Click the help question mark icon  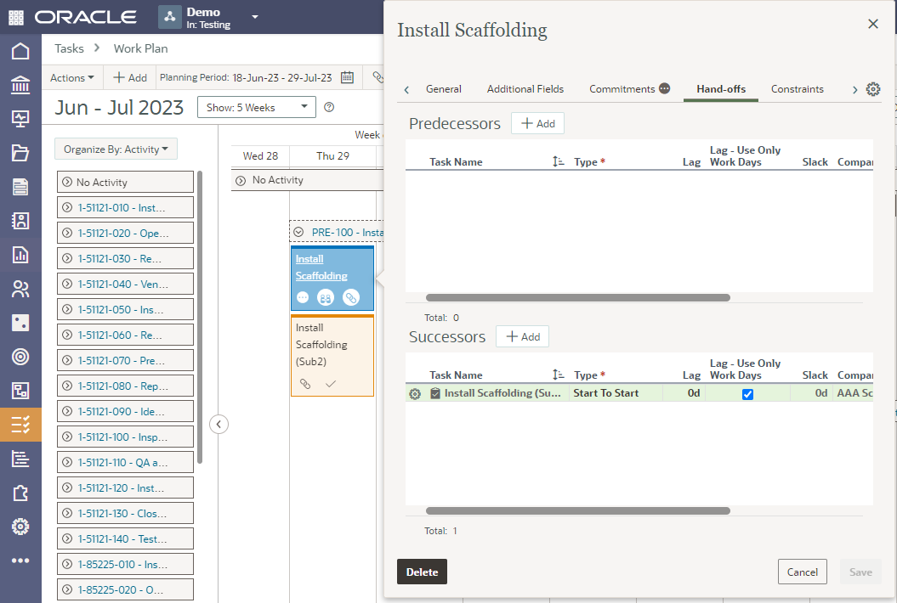329,107
